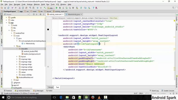The height and width of the screenshot is (100, 178).
Task: Click the Save All toolbar icon
Action: tap(5, 8)
